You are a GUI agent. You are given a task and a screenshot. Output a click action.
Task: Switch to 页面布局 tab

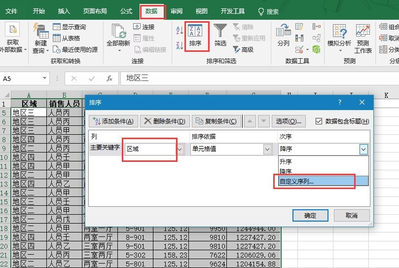[x=95, y=11]
